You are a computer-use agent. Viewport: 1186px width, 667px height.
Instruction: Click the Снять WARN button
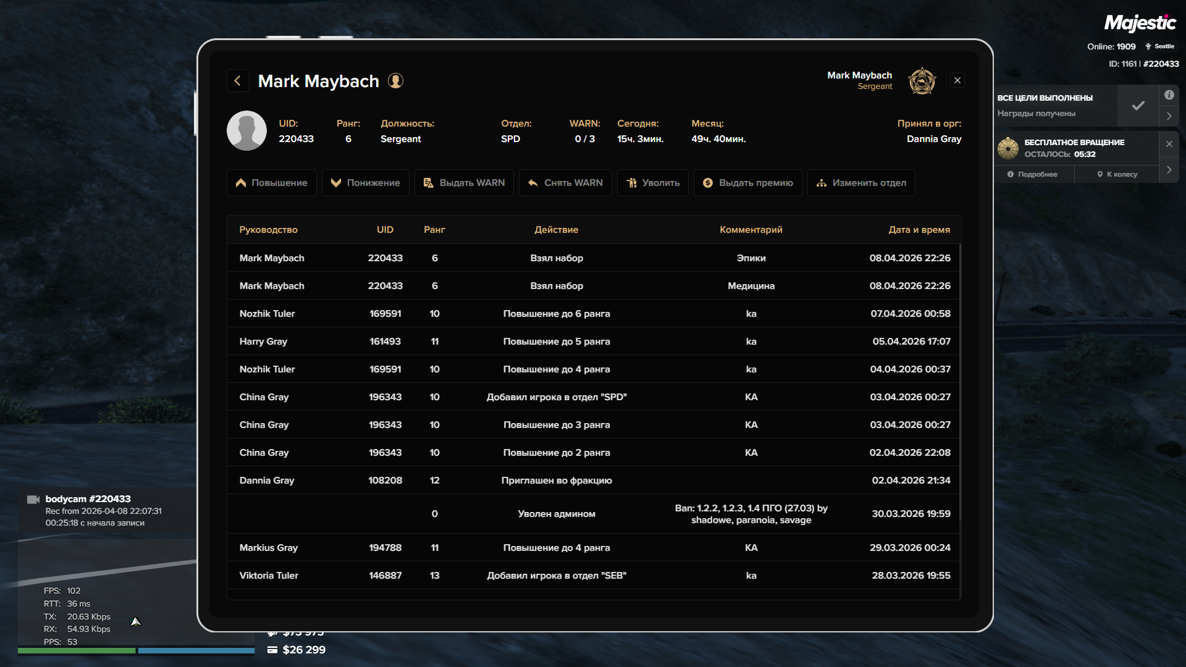click(565, 183)
